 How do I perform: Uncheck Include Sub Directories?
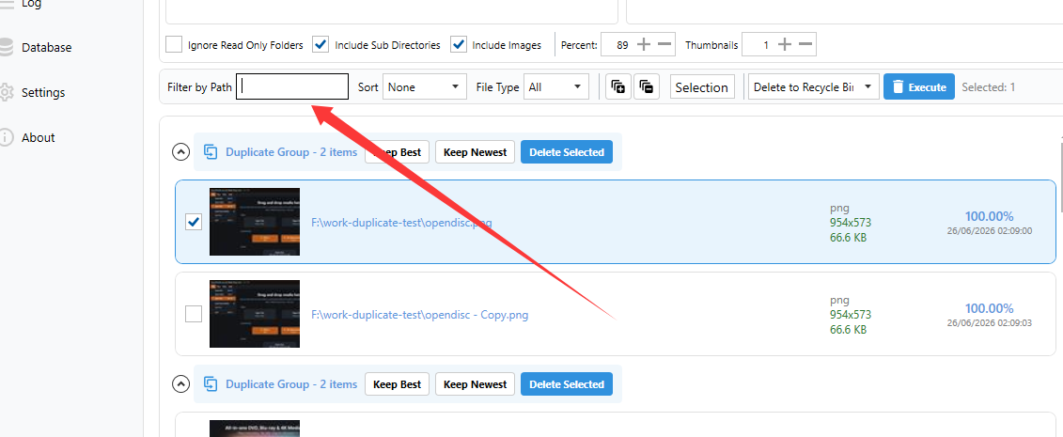pyautogui.click(x=320, y=45)
